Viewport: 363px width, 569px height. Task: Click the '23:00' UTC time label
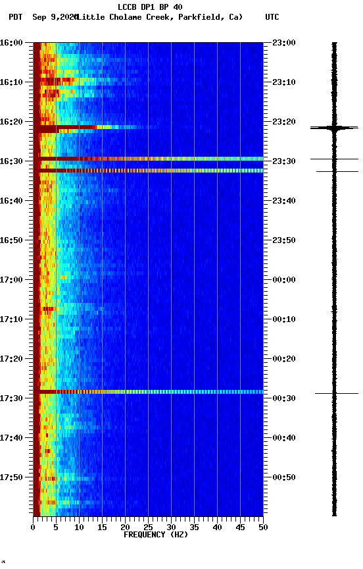point(284,43)
